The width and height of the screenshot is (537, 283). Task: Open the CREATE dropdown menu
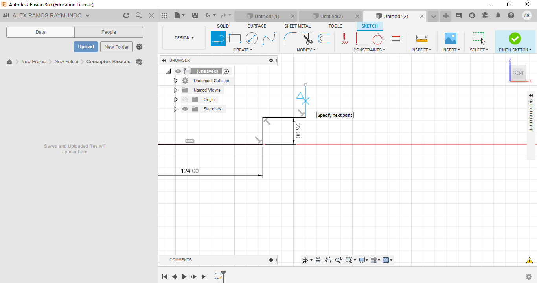243,50
